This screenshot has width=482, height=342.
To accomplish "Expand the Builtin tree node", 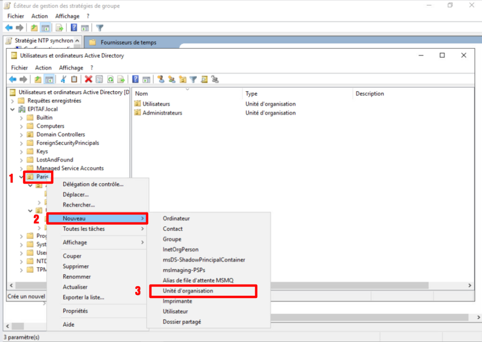I will [x=21, y=118].
